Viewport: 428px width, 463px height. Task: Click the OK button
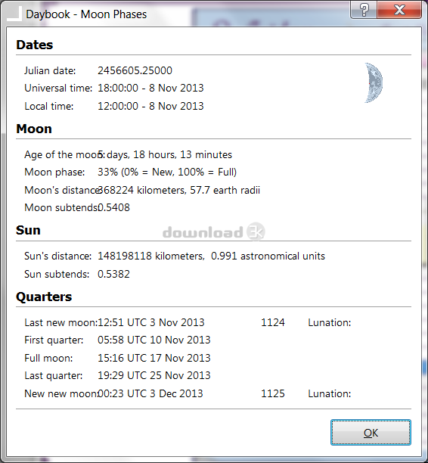point(371,432)
